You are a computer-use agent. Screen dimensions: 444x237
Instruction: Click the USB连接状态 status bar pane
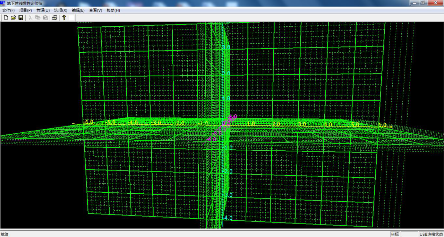click(431, 234)
